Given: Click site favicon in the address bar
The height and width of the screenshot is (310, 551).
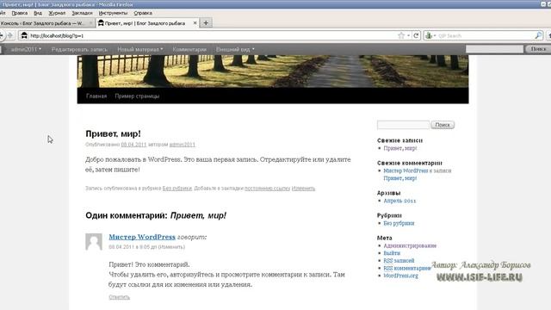Looking at the screenshot, I should point(24,35).
